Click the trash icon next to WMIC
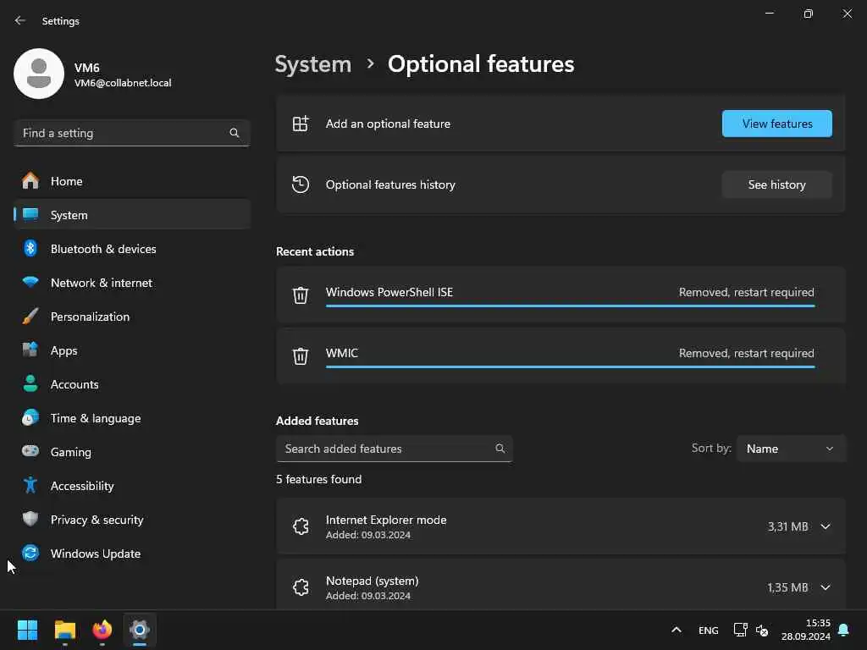The height and width of the screenshot is (650, 867). click(x=301, y=355)
